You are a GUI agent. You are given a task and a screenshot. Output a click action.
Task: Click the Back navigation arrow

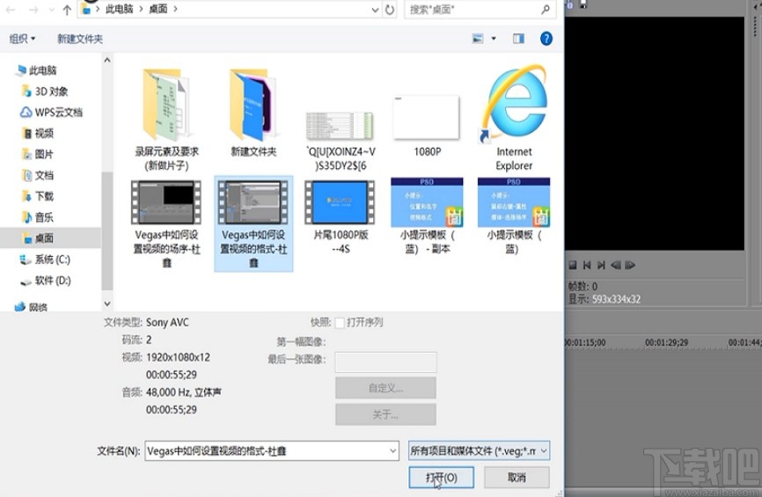click(x=11, y=10)
